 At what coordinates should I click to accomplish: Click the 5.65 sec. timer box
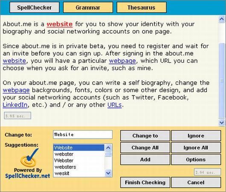point(17,116)
